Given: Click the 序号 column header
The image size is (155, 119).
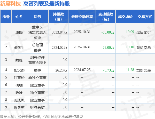Looking at the screenshot, I should (6, 17).
